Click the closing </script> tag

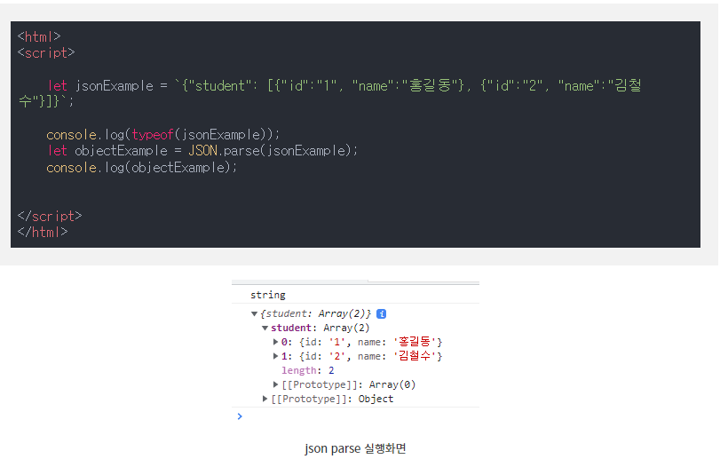click(50, 216)
